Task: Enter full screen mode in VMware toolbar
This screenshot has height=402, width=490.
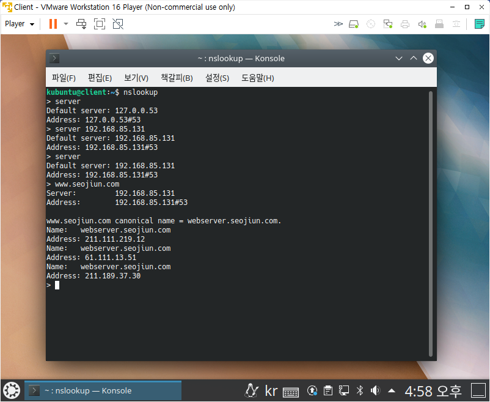Action: click(100, 24)
